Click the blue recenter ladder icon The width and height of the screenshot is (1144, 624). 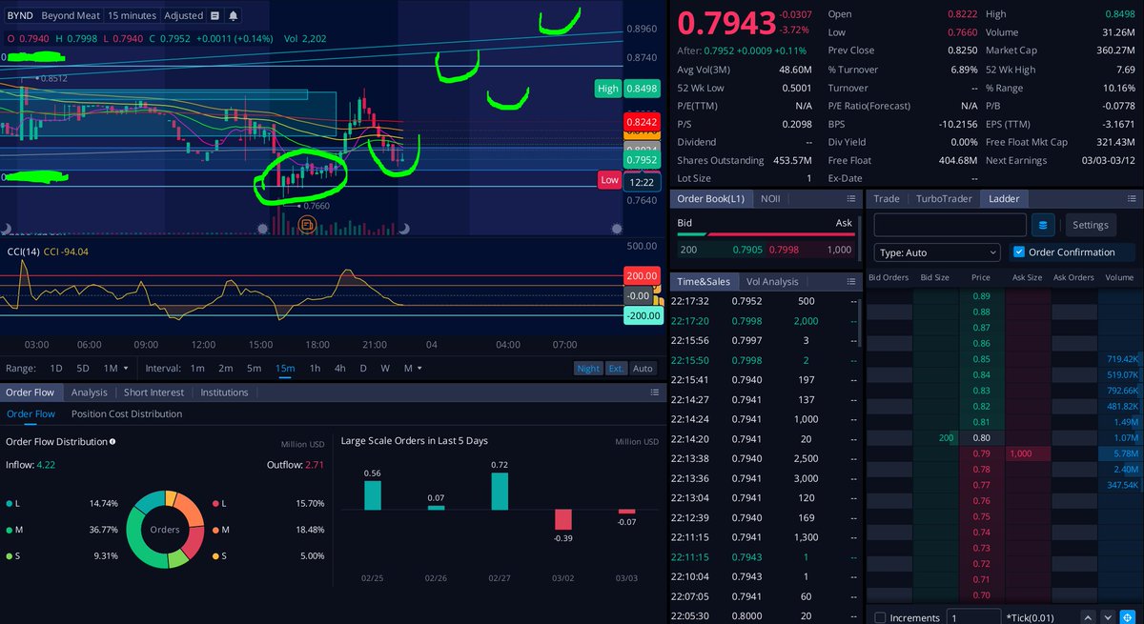tap(1126, 617)
